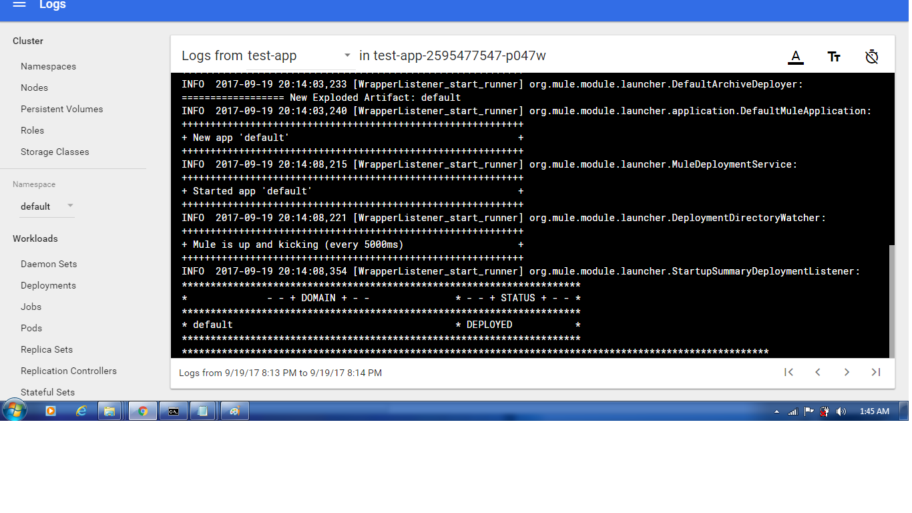Image resolution: width=912 pixels, height=513 pixels.
Task: Navigate to Replica Sets
Action: (47, 349)
